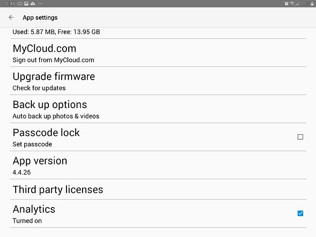This screenshot has height=237, width=316.
Task: Tap the status bar clock showing 10:46
Action: [x=8, y=3]
